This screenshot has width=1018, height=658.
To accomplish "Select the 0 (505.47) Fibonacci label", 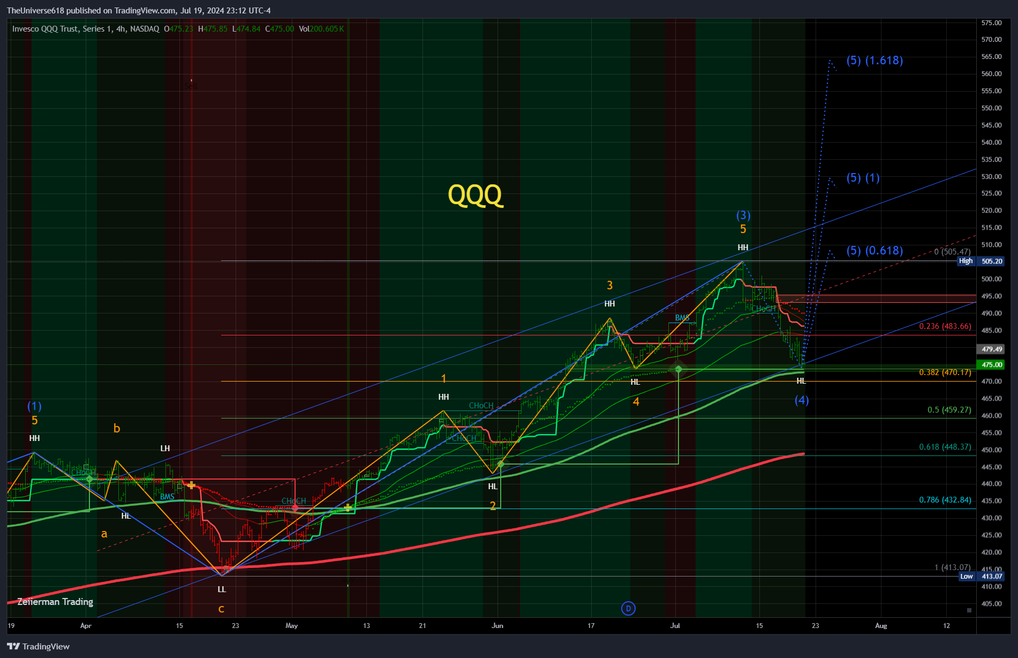I will click(x=952, y=252).
